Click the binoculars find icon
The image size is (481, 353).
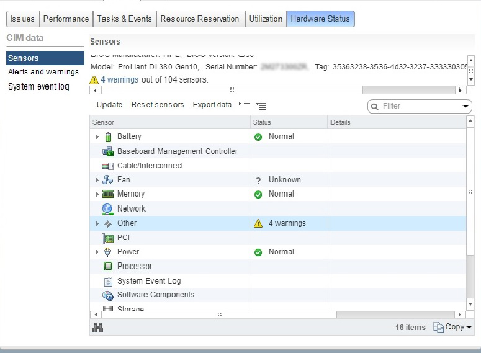97,328
